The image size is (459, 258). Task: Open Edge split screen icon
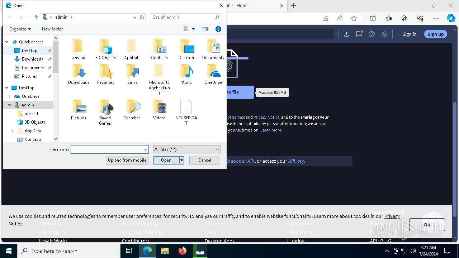point(373,18)
